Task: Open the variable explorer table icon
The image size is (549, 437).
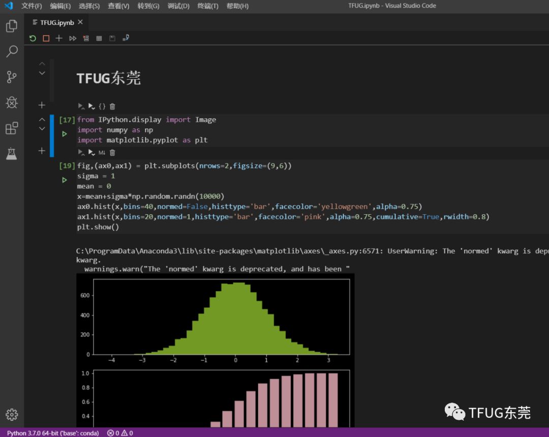Action: [99, 38]
